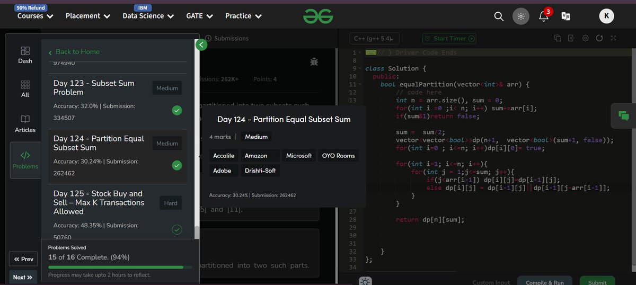Click the Drishti-Soft company tag
Viewport: 636px width, 285px height.
pos(260,171)
